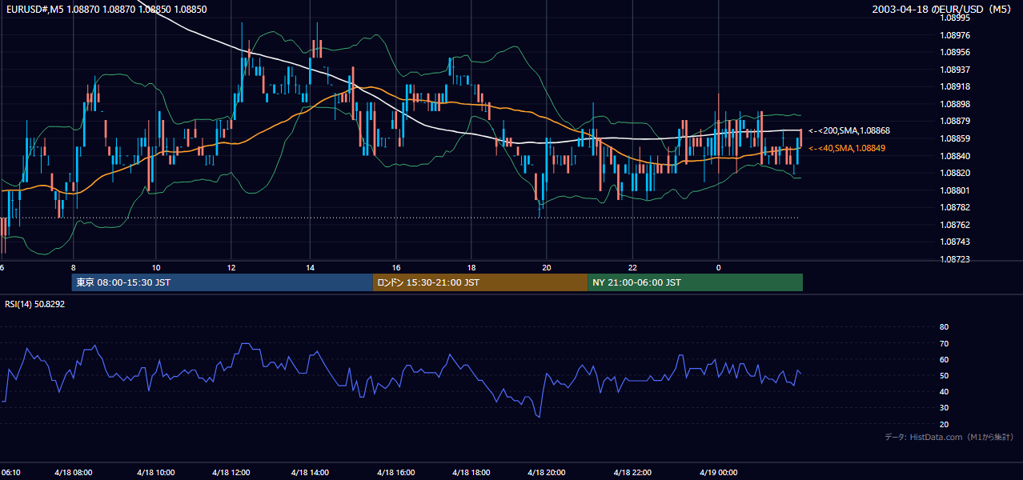
Task: Click hour tick 12 on price chart axis
Action: [231, 267]
